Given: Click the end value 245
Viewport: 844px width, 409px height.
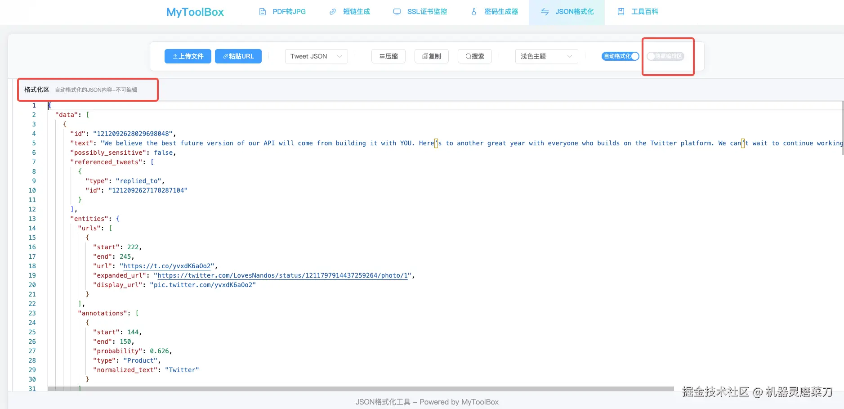Looking at the screenshot, I should click(125, 256).
